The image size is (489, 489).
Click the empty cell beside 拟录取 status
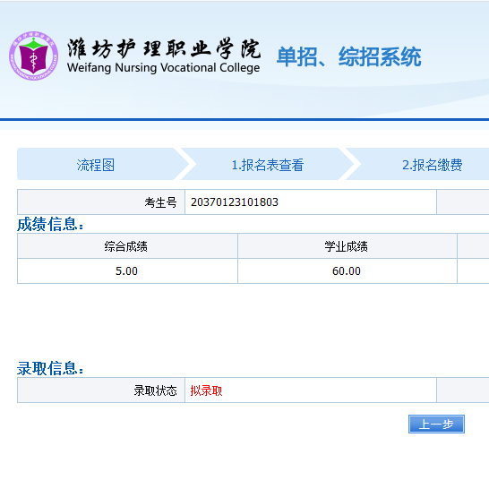pyautogui.click(x=463, y=390)
